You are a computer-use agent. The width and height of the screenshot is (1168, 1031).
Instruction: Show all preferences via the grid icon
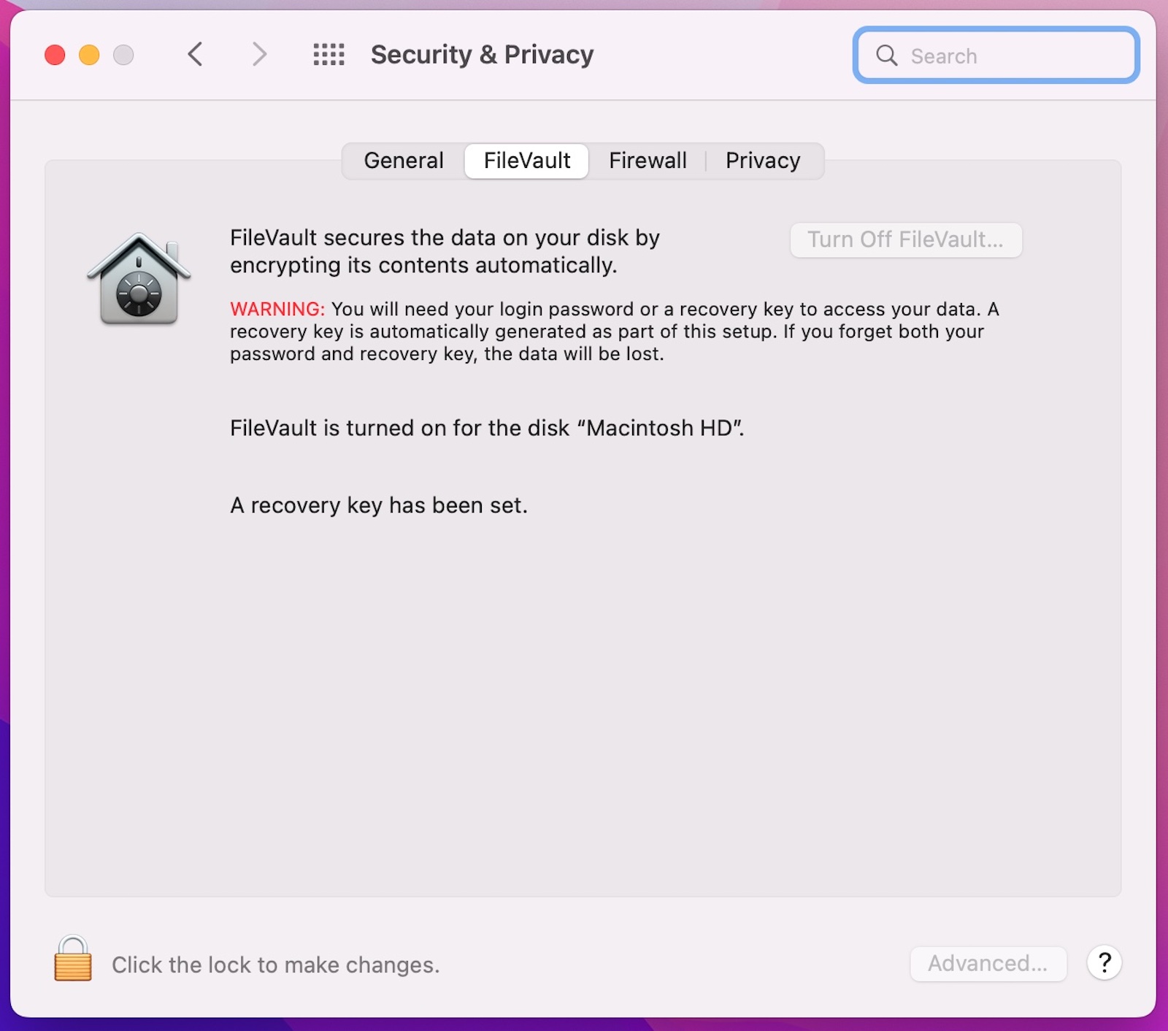[x=328, y=55]
